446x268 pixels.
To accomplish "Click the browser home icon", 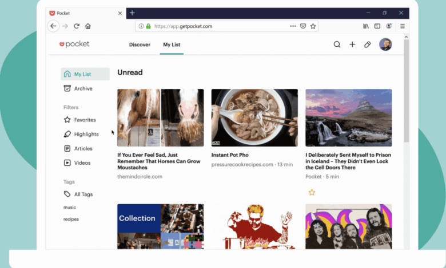I will coord(88,26).
